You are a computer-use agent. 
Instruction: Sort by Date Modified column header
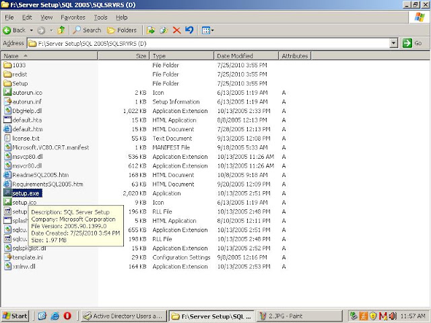246,56
